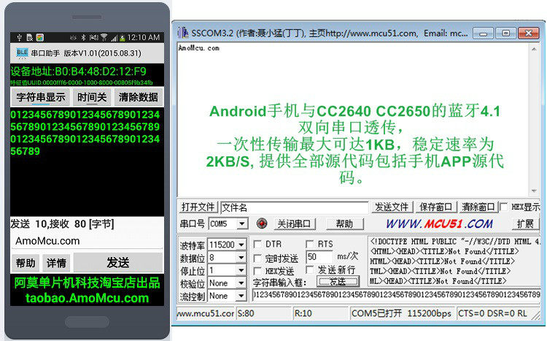Tap 设备地址 B0:B4:48:D2:12:F9 text

click(79, 72)
